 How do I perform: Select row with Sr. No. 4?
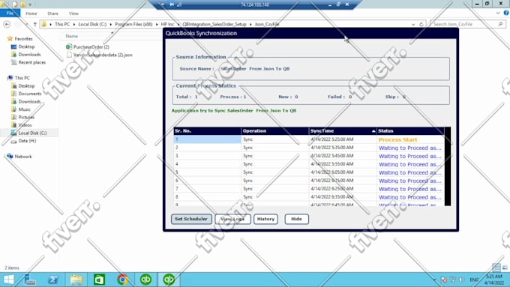pos(208,164)
